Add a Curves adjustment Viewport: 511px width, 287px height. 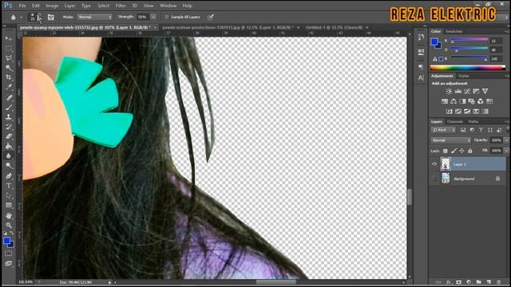[x=467, y=92]
